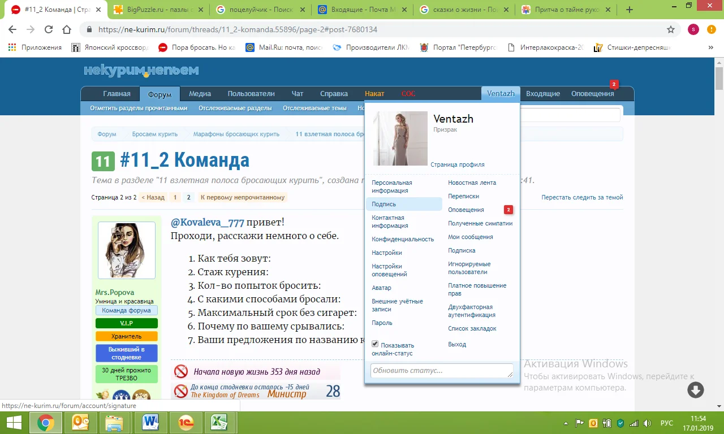Select Подпись in the account menu
724x434 pixels.
pyautogui.click(x=384, y=204)
